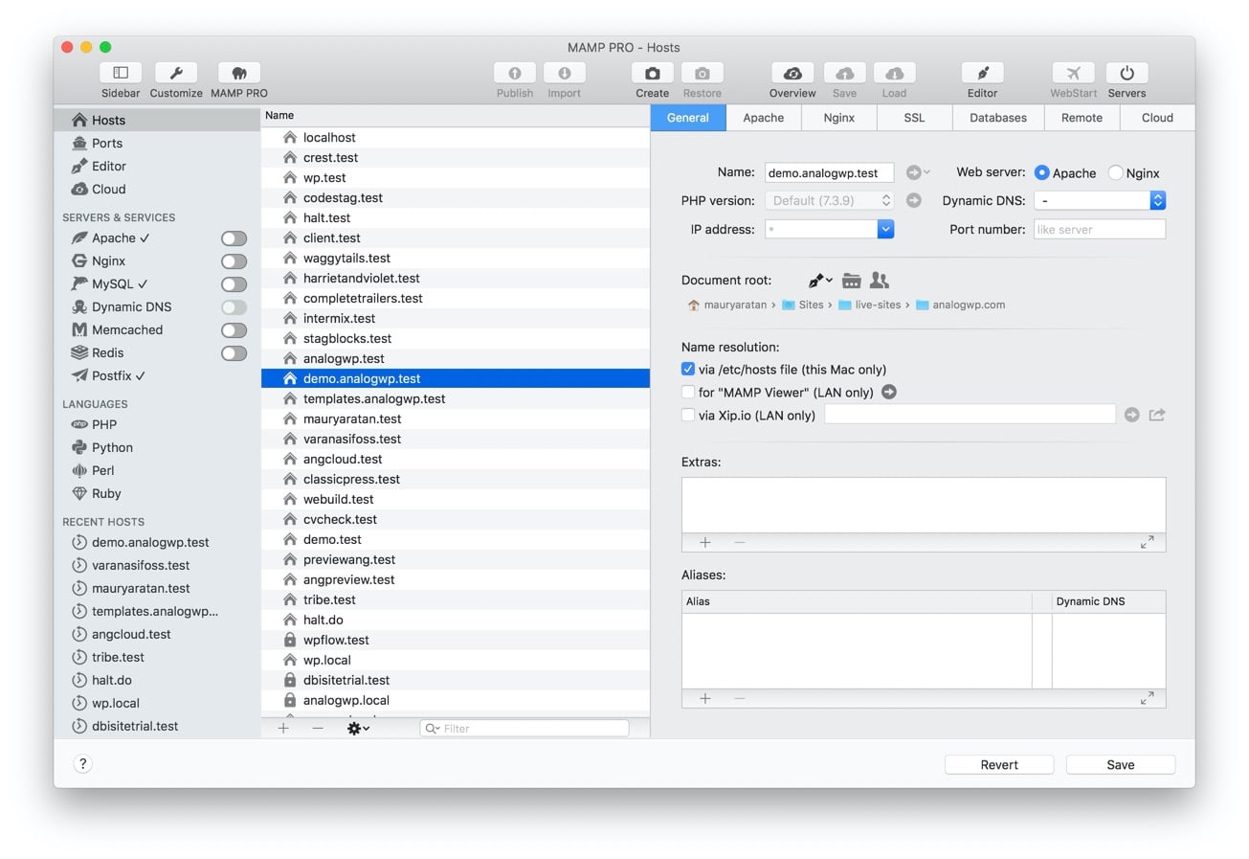
Task: Click the WebStart airplane icon
Action: click(x=1074, y=73)
